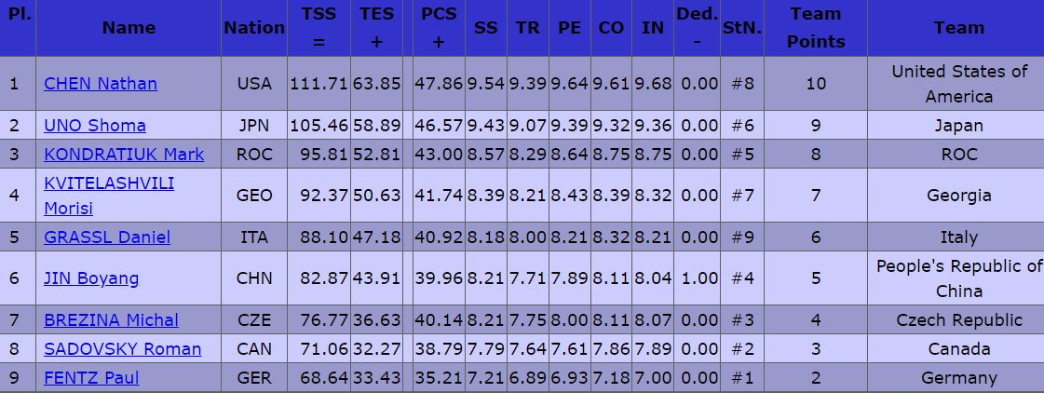Click the KONDRATIUK Mark link
1044x393 pixels.
coord(124,154)
